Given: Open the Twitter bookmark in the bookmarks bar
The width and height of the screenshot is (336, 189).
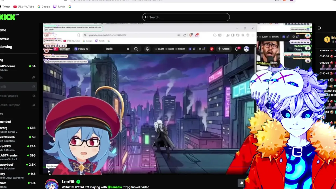Looking at the screenshot, I should (5, 7).
